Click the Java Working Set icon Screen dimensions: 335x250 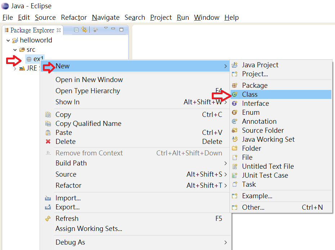[234, 139]
